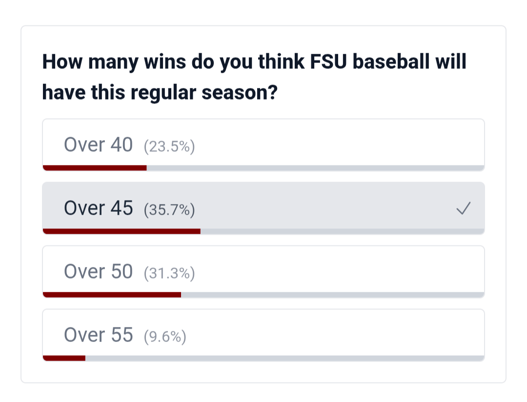Click the gray unfilled bar under Over 55
The image size is (527, 402).
coord(284,358)
